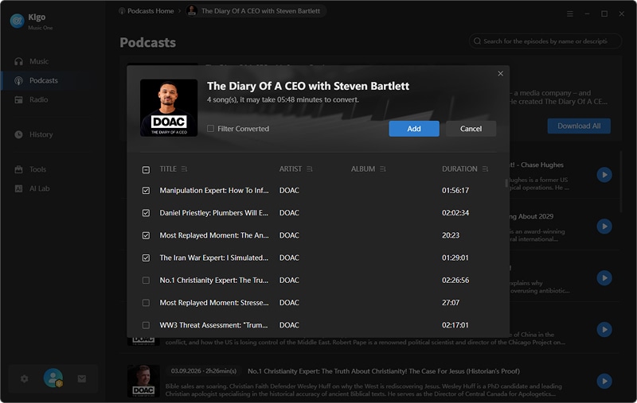
Task: Play the Christianity episode at bottom
Action: coord(604,381)
